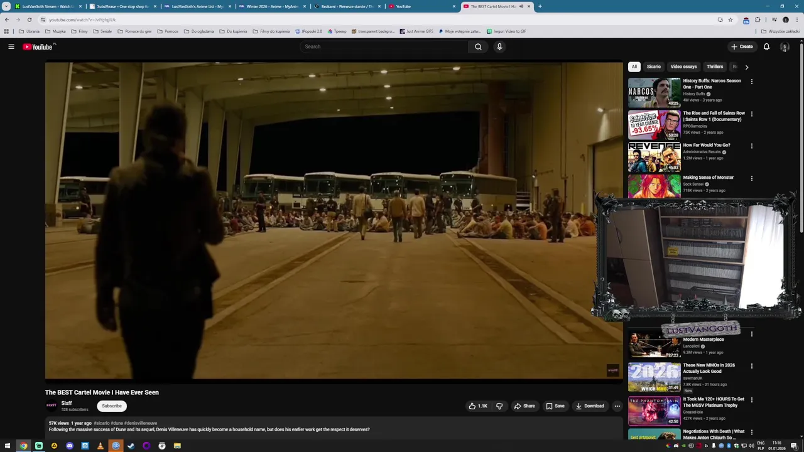
Task: Like the video with thumbs up
Action: 478,406
